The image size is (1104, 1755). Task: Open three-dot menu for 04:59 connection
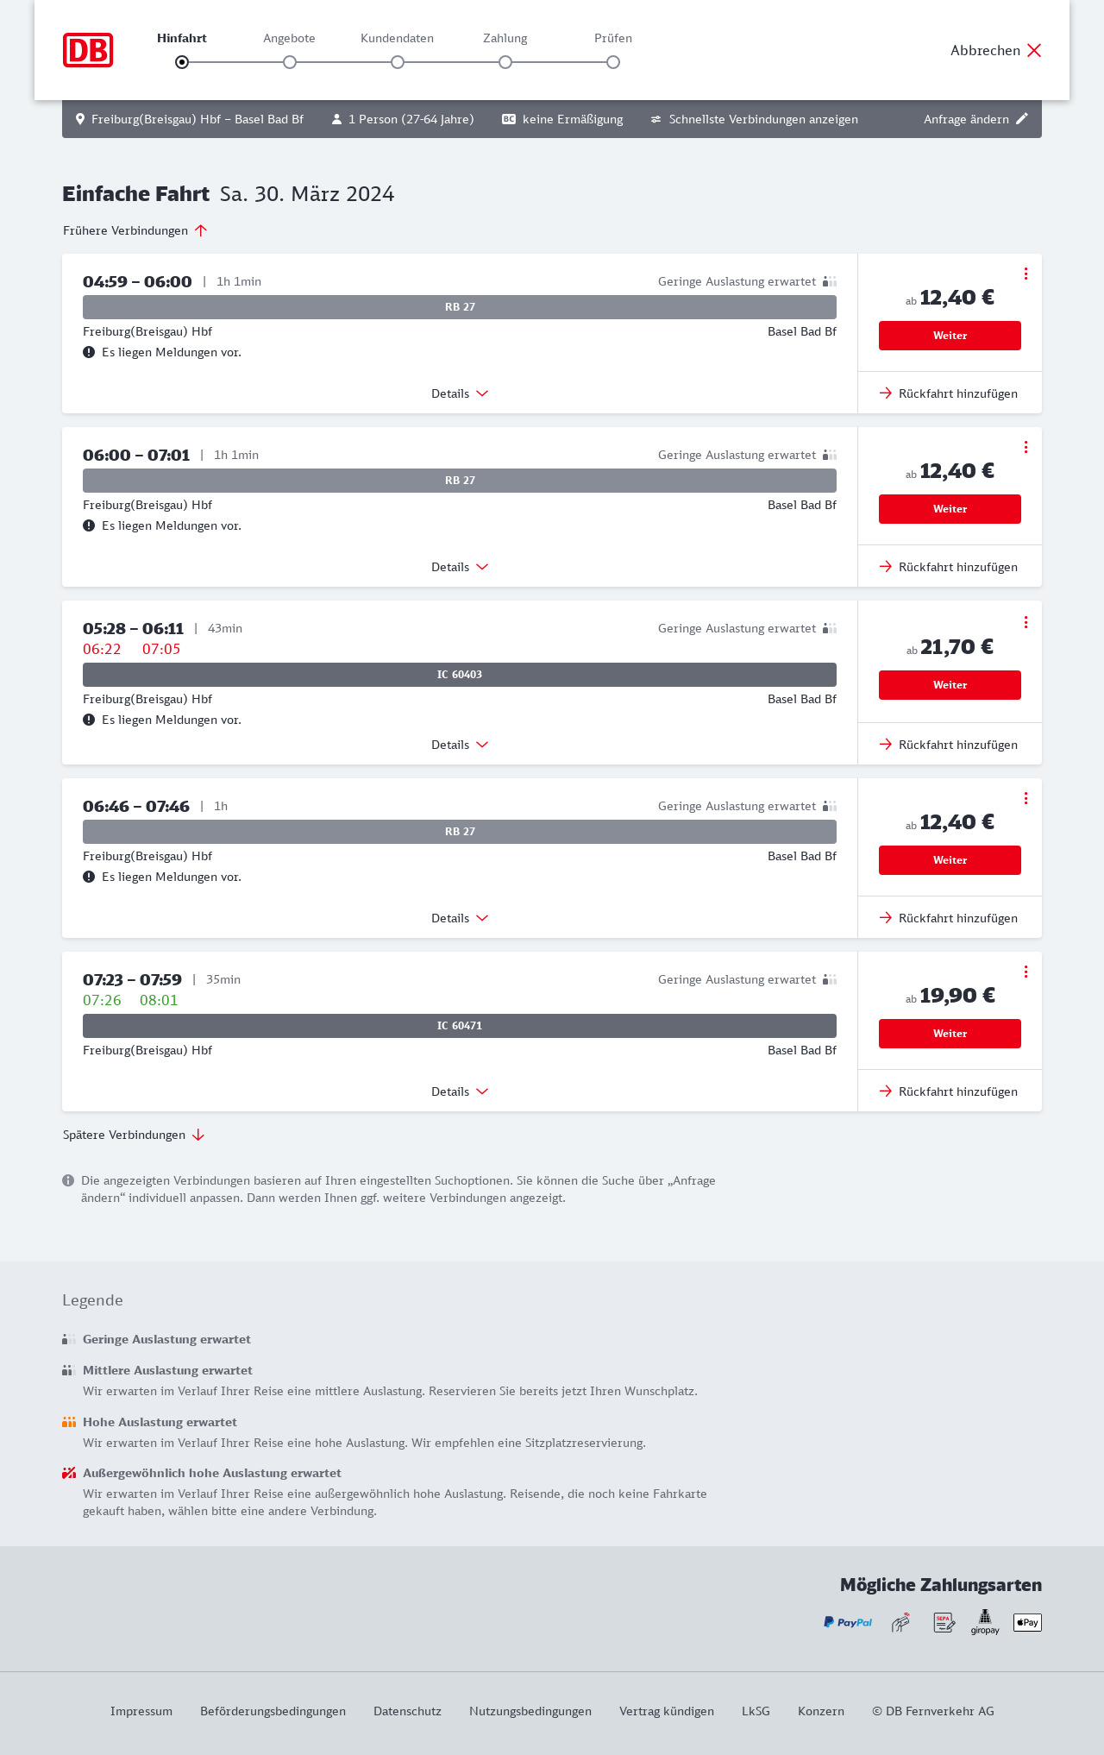click(x=1026, y=274)
